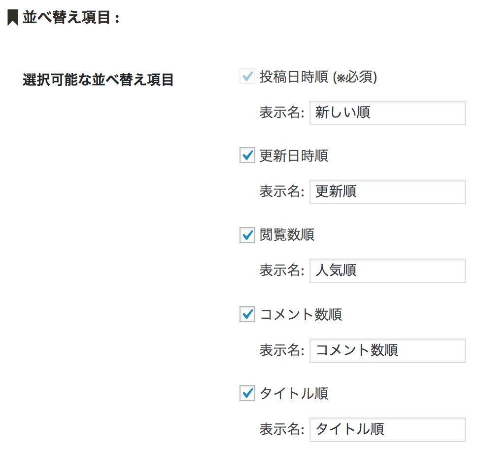The height and width of the screenshot is (456, 481).
Task: Toggle the コメント数順 checkbox off
Action: (x=247, y=314)
